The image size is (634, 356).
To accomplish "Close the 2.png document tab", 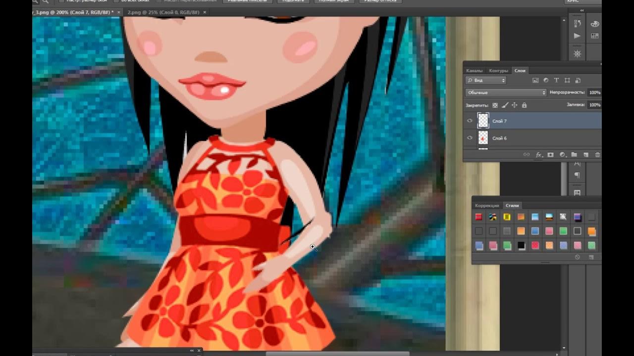I will click(206, 12).
